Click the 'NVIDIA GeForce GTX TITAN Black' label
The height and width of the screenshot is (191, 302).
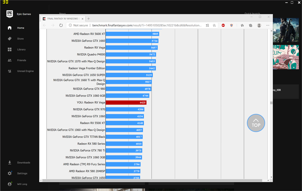84,137
